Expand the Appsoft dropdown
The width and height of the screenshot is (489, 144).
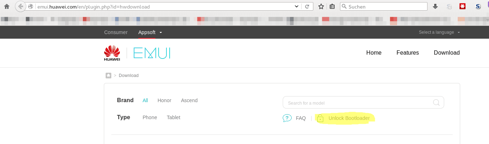pos(150,32)
